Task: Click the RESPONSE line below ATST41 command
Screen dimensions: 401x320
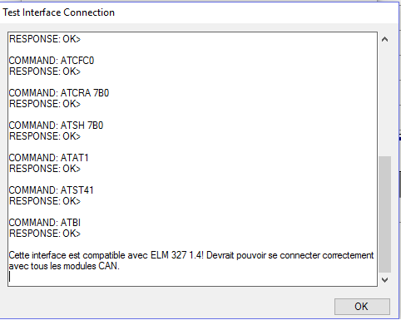Action: (45, 201)
